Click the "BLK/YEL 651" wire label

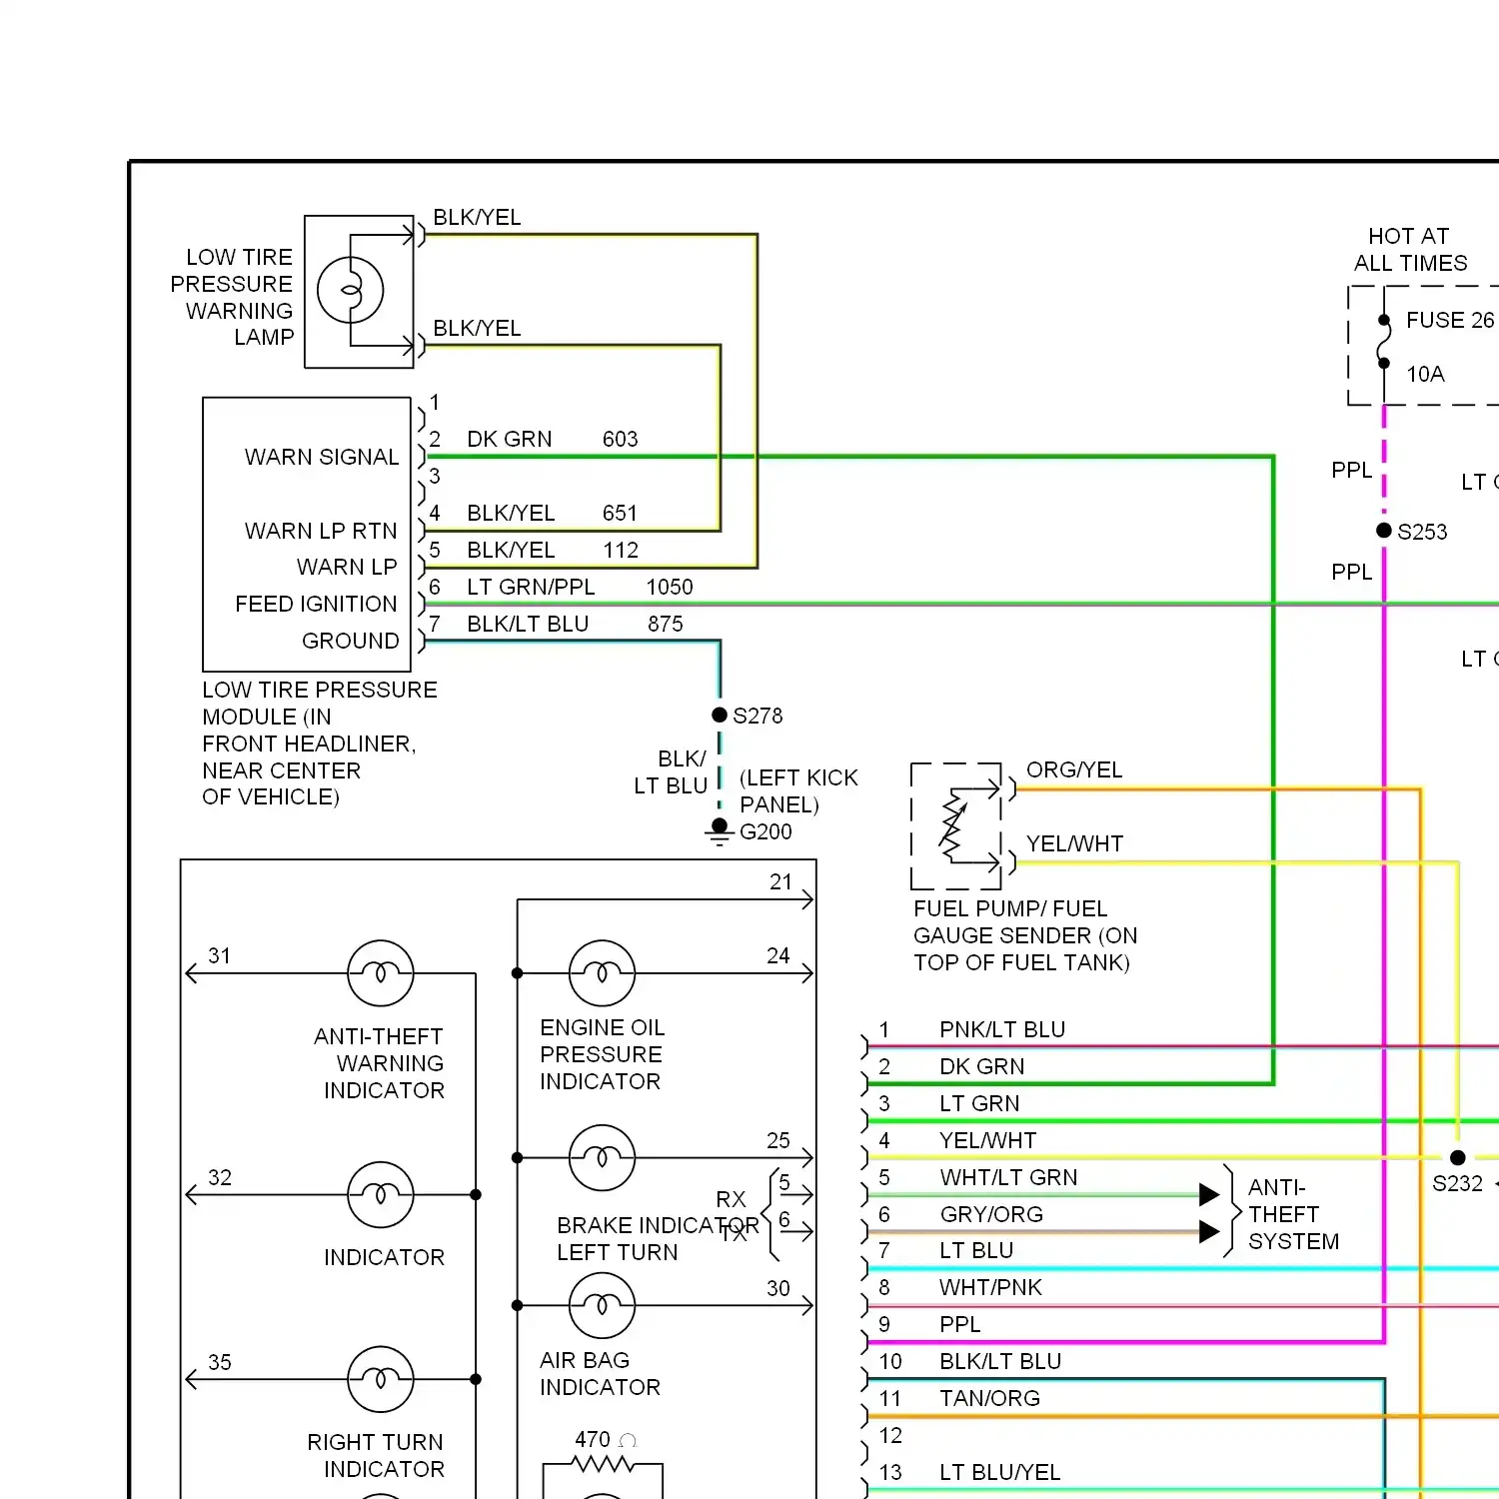coord(553,513)
